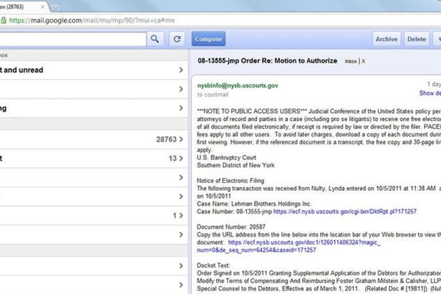441x294 pixels.
Task: Open the doc1 document URL link
Action: pos(303,242)
